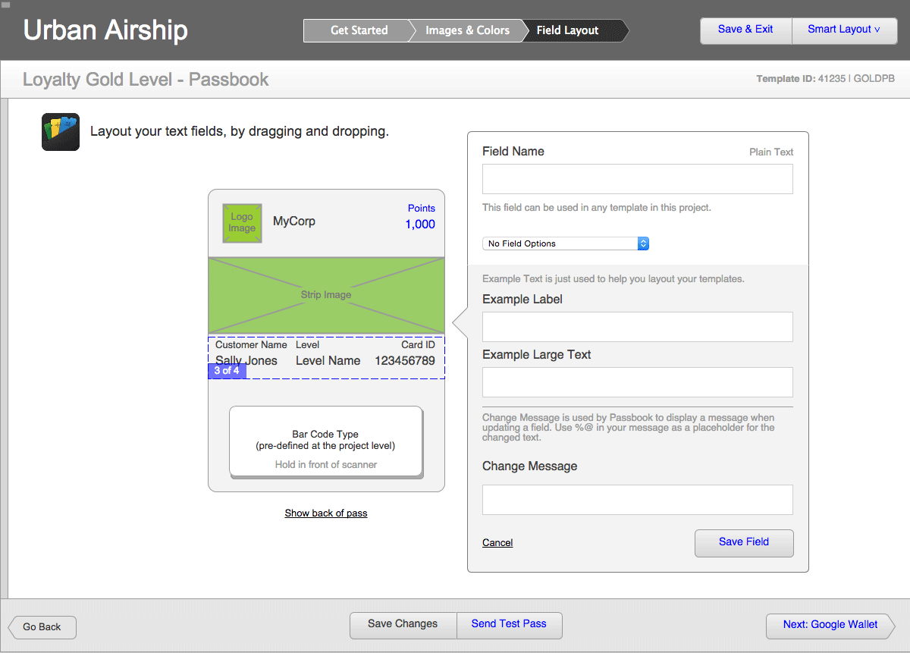Click the Save & Exit button
Viewport: 910px width, 653px height.
click(x=745, y=30)
